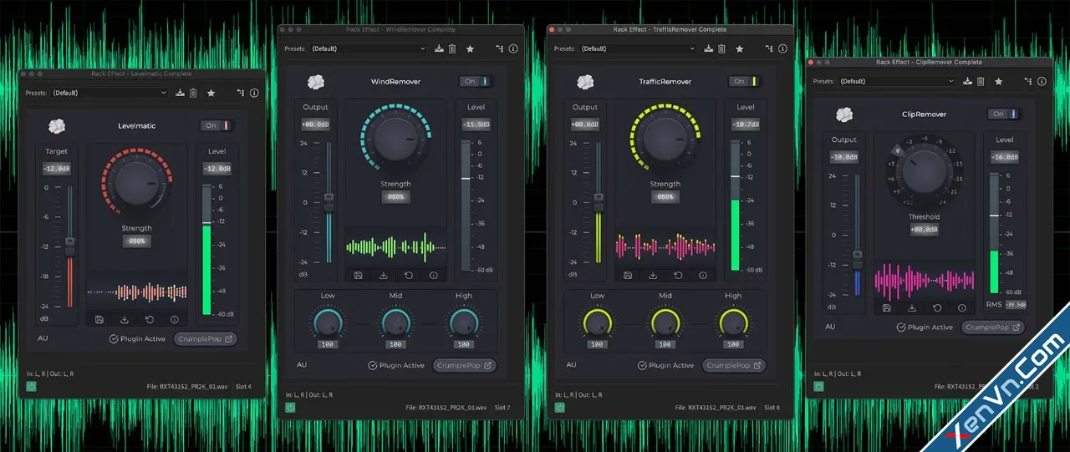Click WindRemover Mid band knob

(395, 322)
